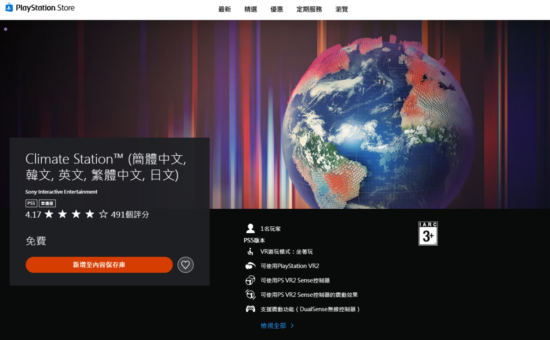Open the 精選 menu item
The image size is (550, 340).
click(x=251, y=9)
